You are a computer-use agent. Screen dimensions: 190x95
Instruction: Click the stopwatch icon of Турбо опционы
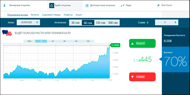[52, 6]
